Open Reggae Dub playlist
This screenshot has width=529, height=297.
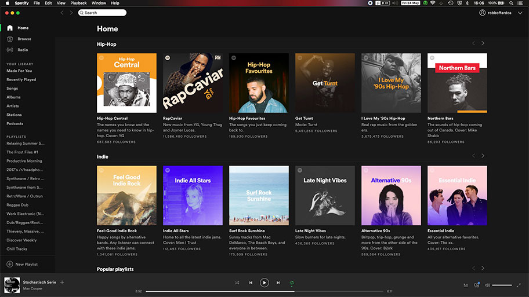tap(17, 205)
